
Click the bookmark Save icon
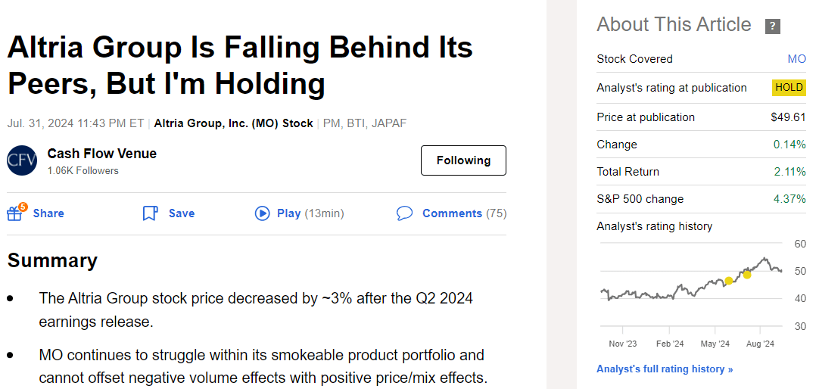pyautogui.click(x=150, y=213)
